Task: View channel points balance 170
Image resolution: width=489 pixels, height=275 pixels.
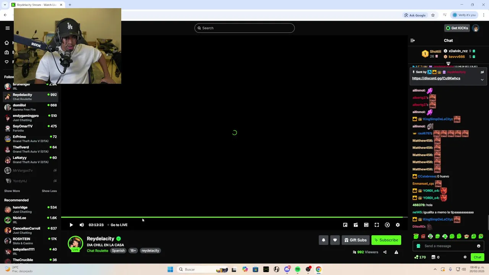Action: tap(420, 257)
